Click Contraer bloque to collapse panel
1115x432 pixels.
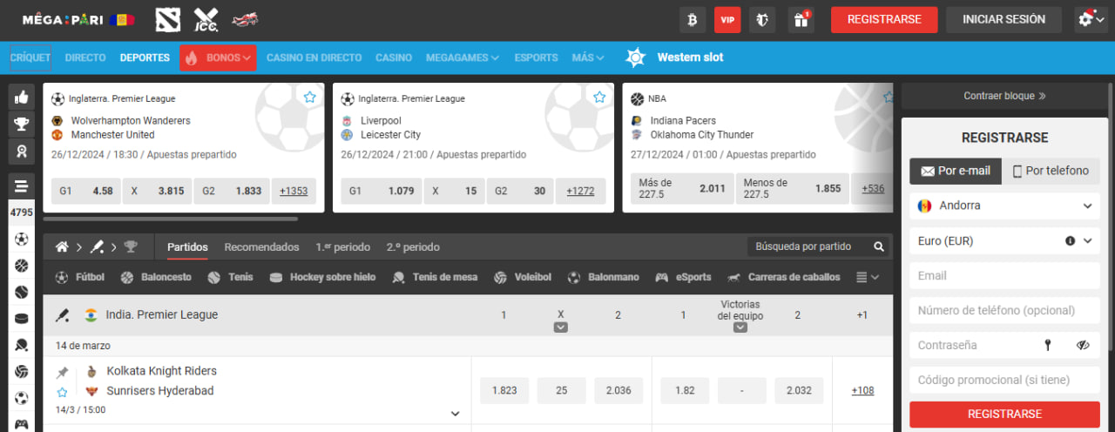point(1004,96)
